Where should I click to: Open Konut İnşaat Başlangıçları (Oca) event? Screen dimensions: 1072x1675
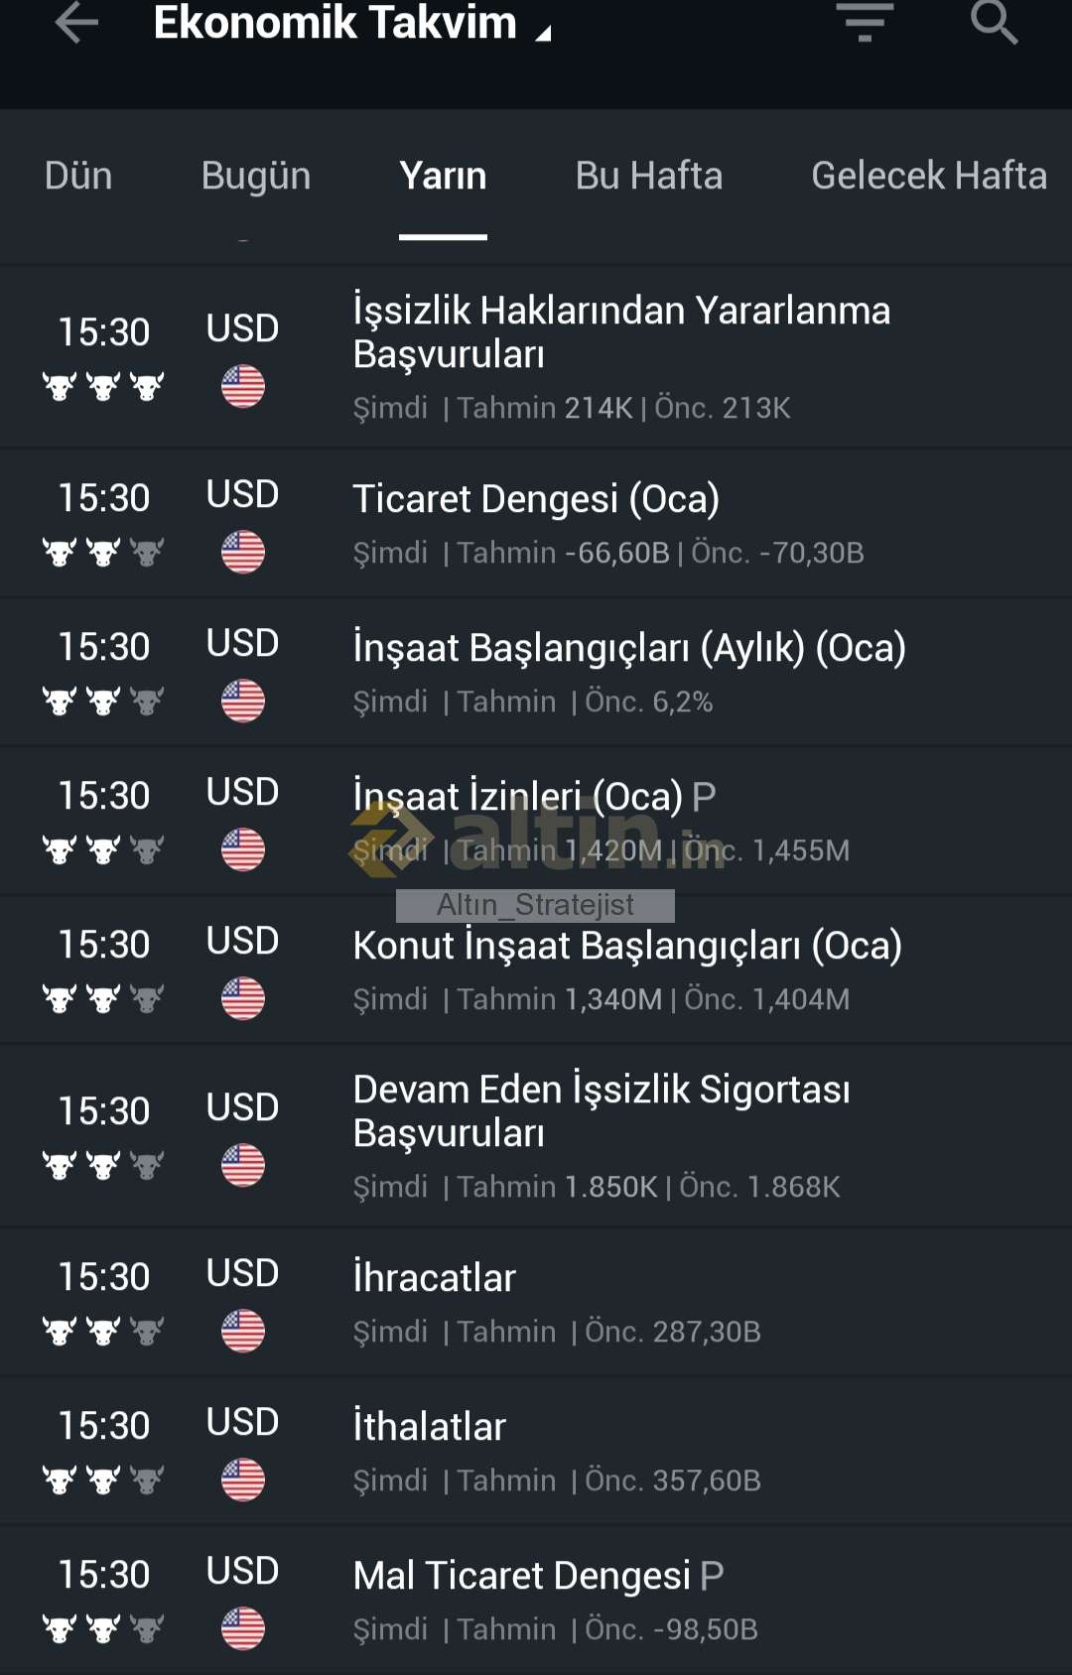pos(627,946)
